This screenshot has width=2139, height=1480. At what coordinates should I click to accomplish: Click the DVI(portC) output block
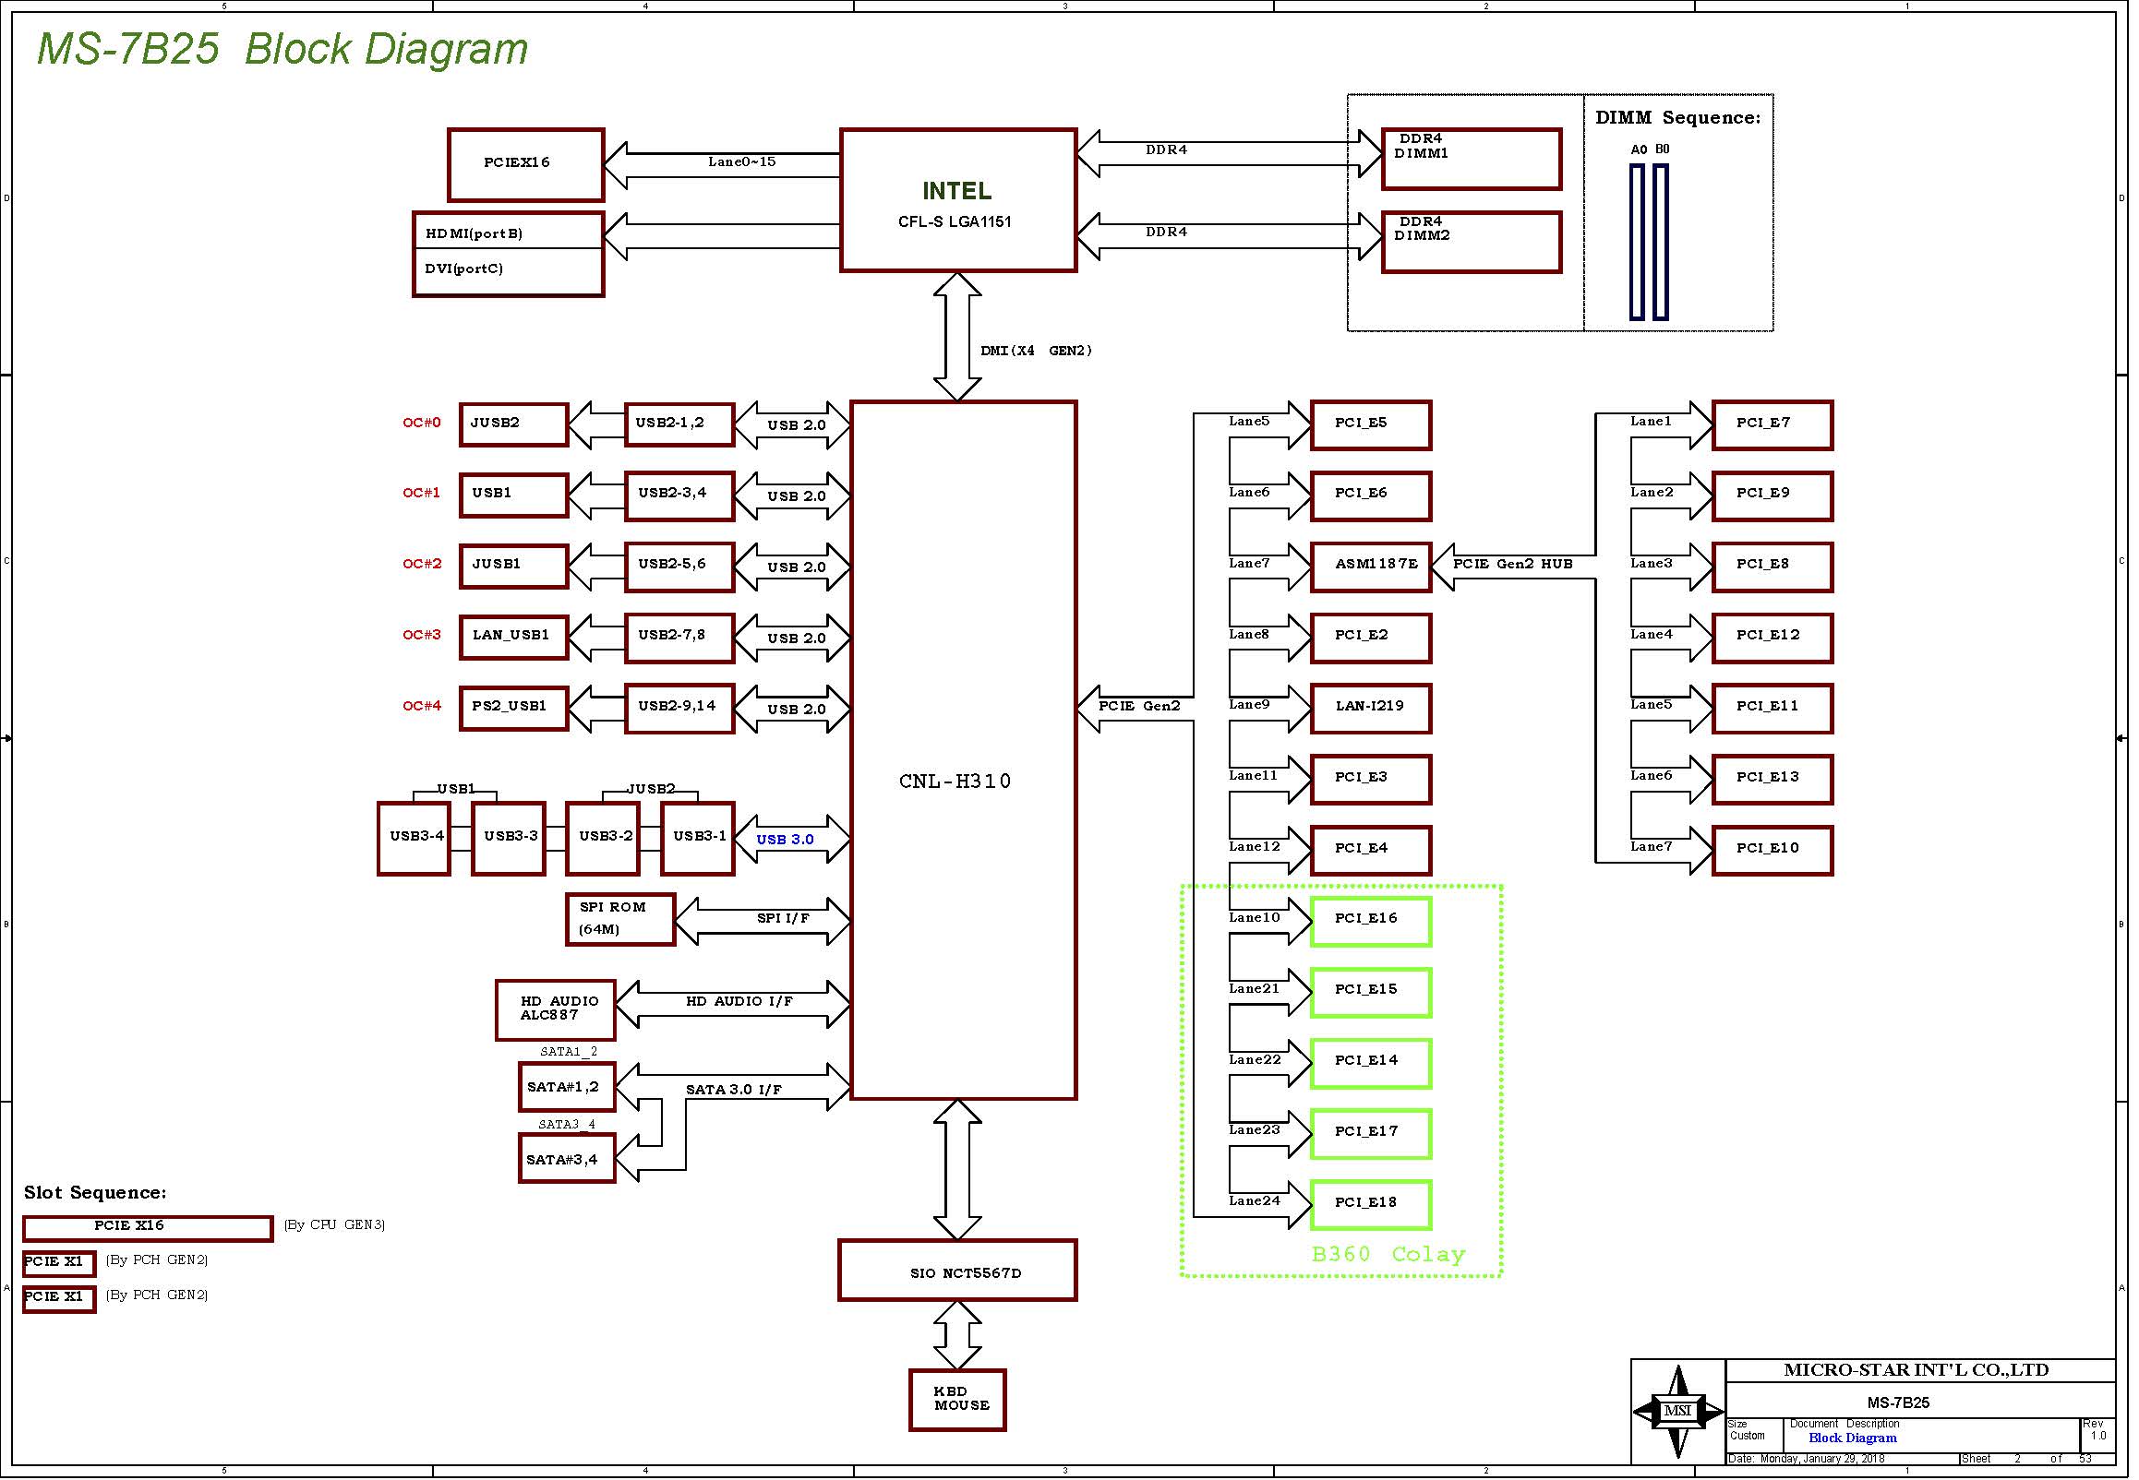click(x=509, y=271)
